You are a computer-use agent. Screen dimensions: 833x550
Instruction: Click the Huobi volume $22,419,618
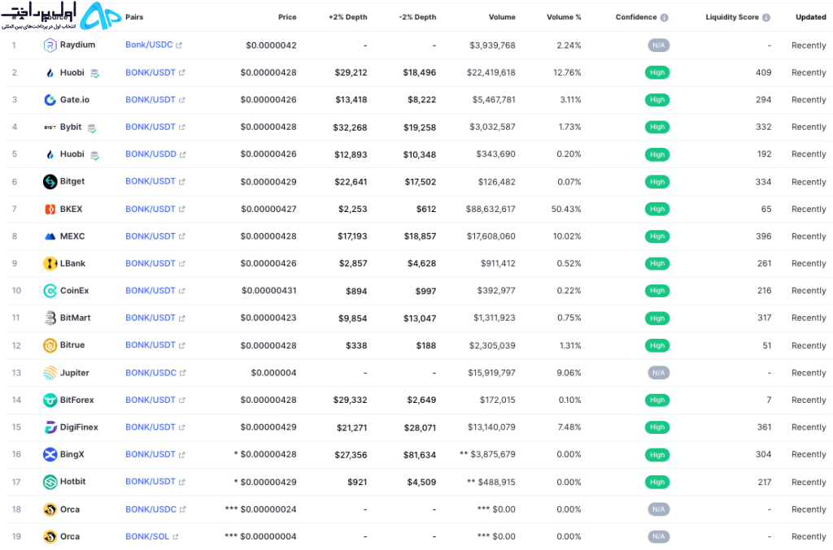tap(491, 72)
